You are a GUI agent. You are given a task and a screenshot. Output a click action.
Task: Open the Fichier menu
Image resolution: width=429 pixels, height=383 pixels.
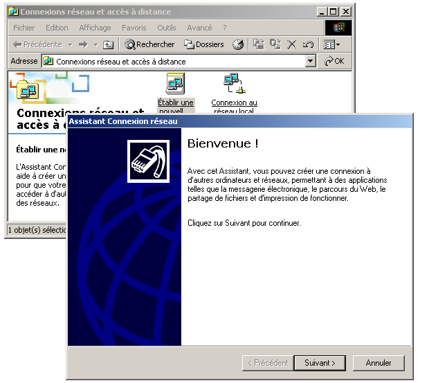[24, 28]
